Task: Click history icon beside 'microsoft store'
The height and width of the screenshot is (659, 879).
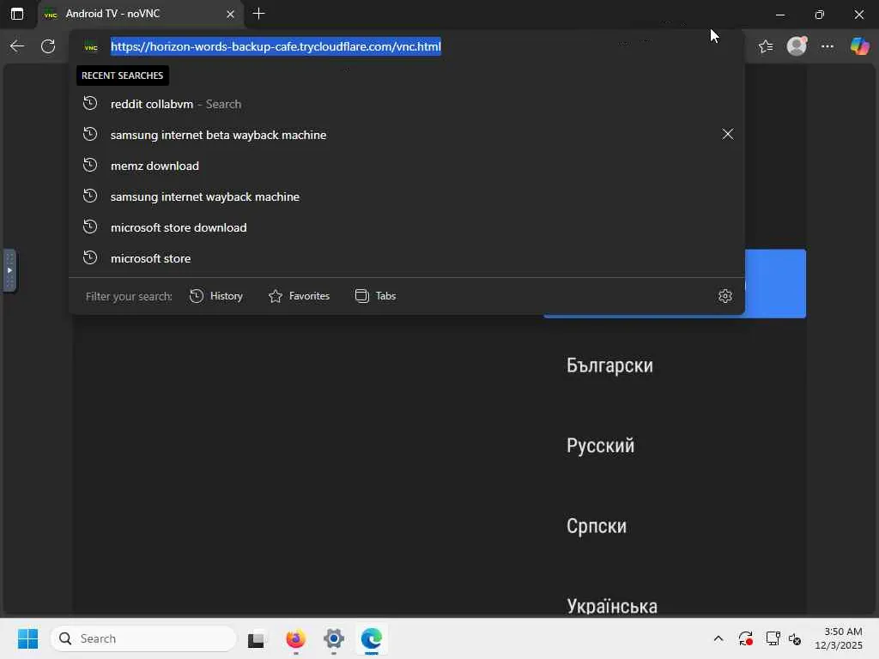Action: tap(90, 257)
